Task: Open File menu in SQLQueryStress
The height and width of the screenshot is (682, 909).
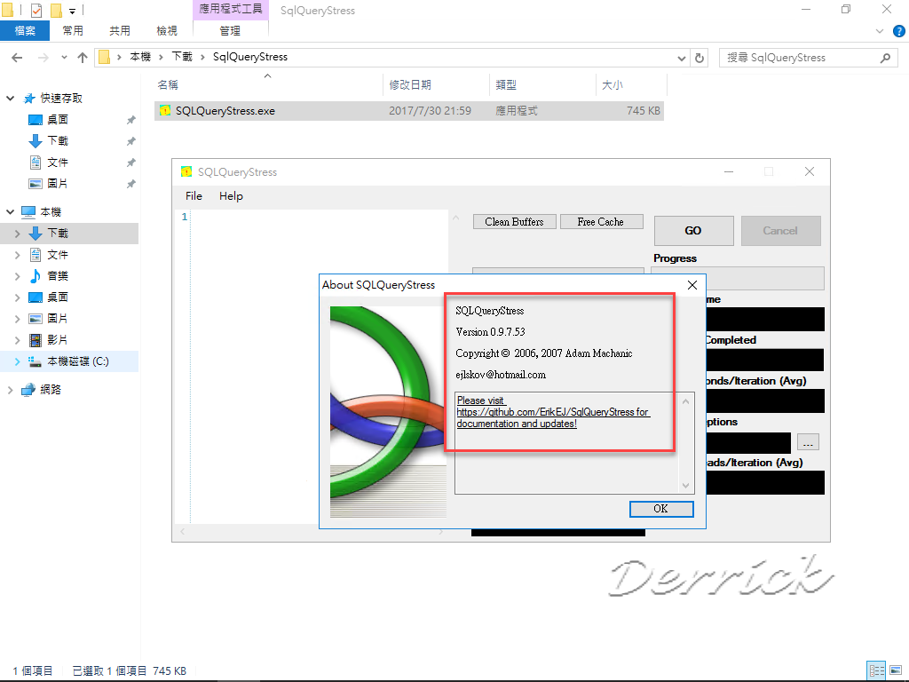Action: tap(194, 196)
